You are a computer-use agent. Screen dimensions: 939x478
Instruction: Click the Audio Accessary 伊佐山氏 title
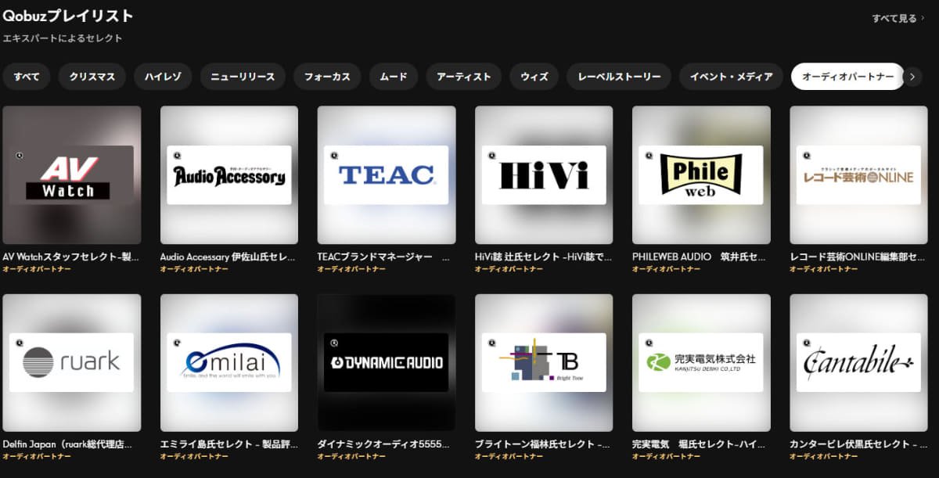(228, 257)
